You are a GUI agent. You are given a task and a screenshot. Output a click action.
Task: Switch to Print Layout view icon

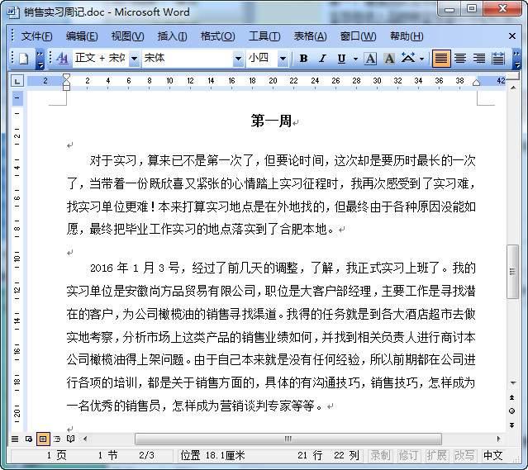[x=43, y=439]
